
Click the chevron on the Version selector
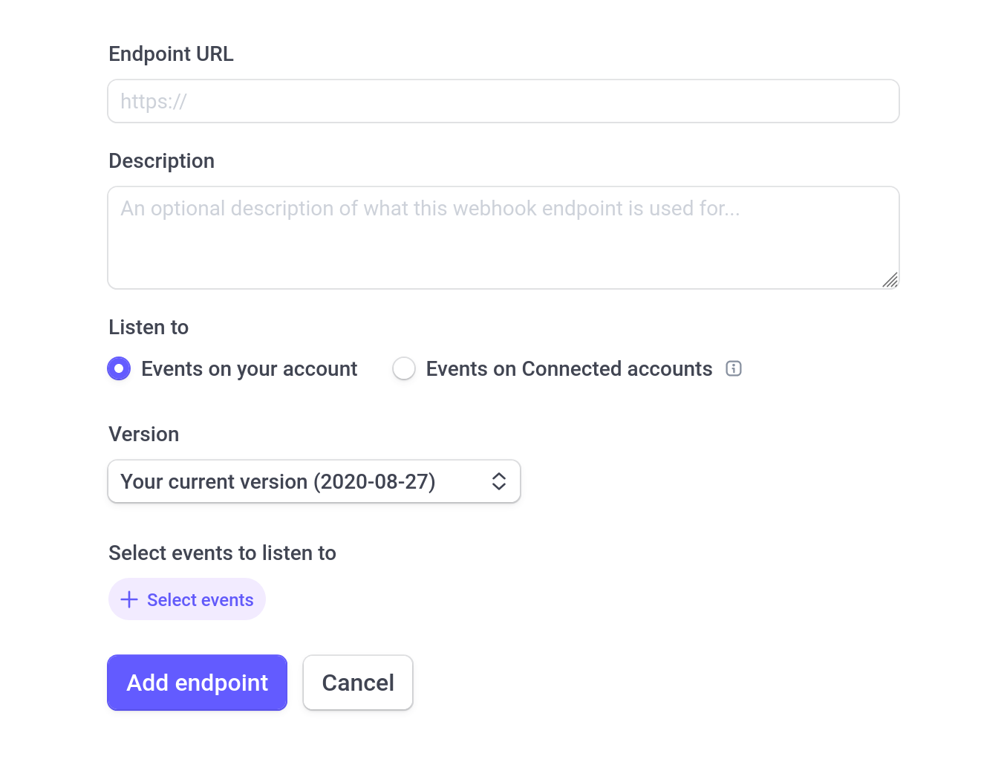point(498,481)
